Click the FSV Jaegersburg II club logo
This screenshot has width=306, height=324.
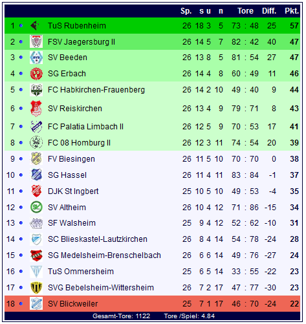[36, 41]
